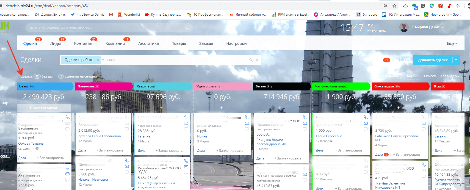Click the CRM settings gear icon
This screenshot has width=470, height=190.
coord(405,60)
